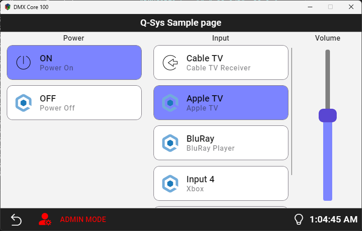Click the DMX Core 100 app icon
The height and width of the screenshot is (231, 362).
8,7
